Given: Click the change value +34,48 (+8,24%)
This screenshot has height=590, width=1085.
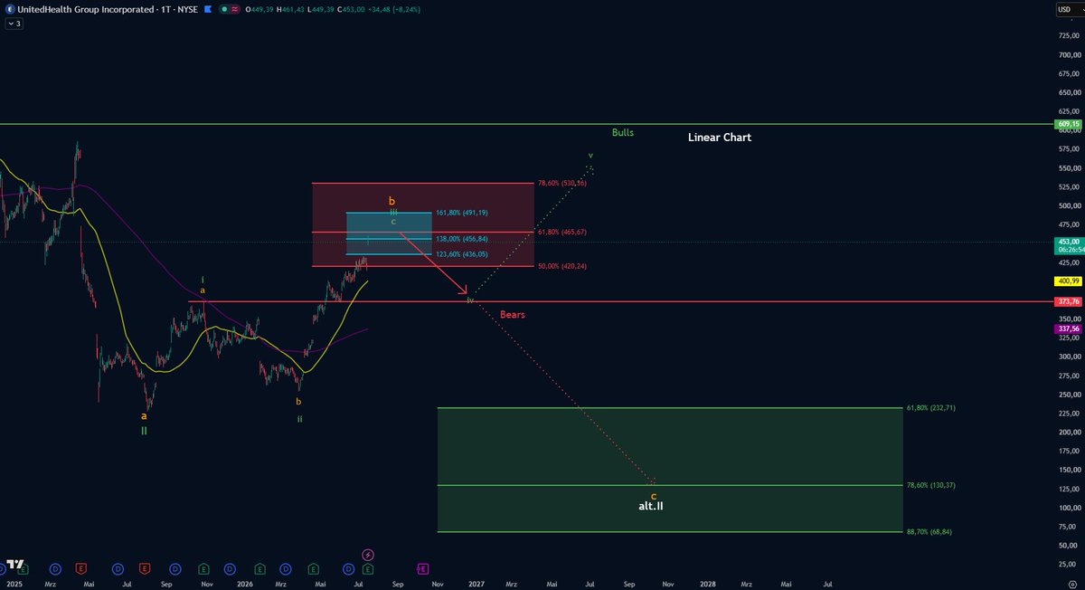Looking at the screenshot, I should (394, 9).
